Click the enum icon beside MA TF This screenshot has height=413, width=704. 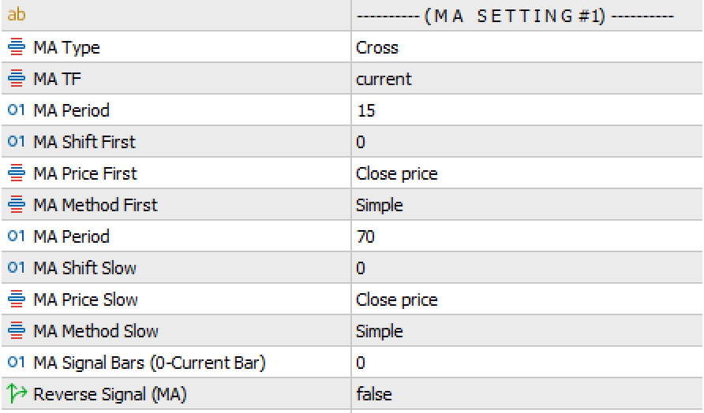[17, 79]
